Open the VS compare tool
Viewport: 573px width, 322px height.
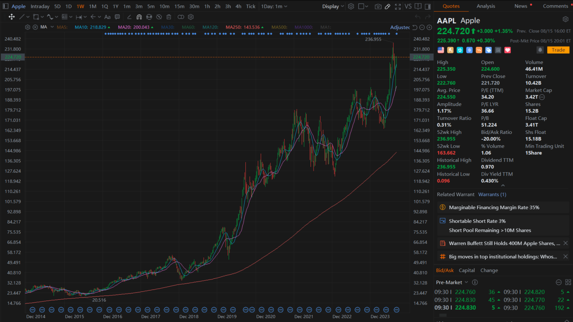pos(408,6)
